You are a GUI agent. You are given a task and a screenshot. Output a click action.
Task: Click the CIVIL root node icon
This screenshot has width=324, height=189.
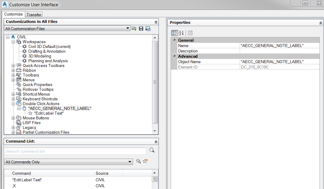(x=13, y=37)
